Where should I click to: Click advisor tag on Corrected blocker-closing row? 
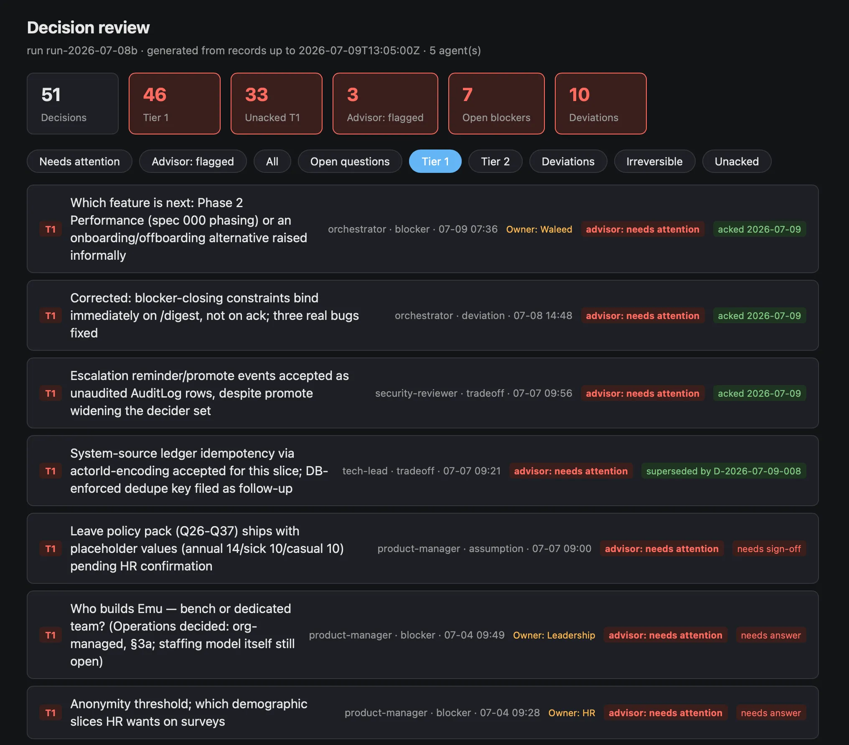pos(643,316)
